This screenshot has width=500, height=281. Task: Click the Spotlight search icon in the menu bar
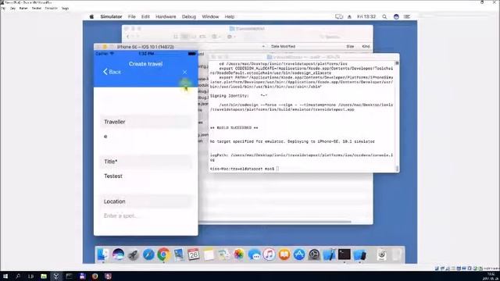384,16
